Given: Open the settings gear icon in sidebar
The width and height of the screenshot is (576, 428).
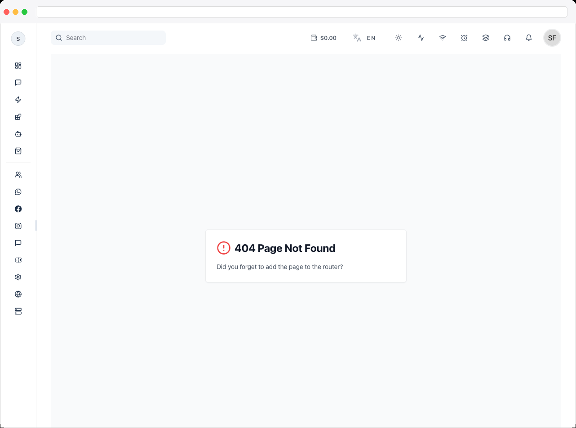Looking at the screenshot, I should click(18, 277).
